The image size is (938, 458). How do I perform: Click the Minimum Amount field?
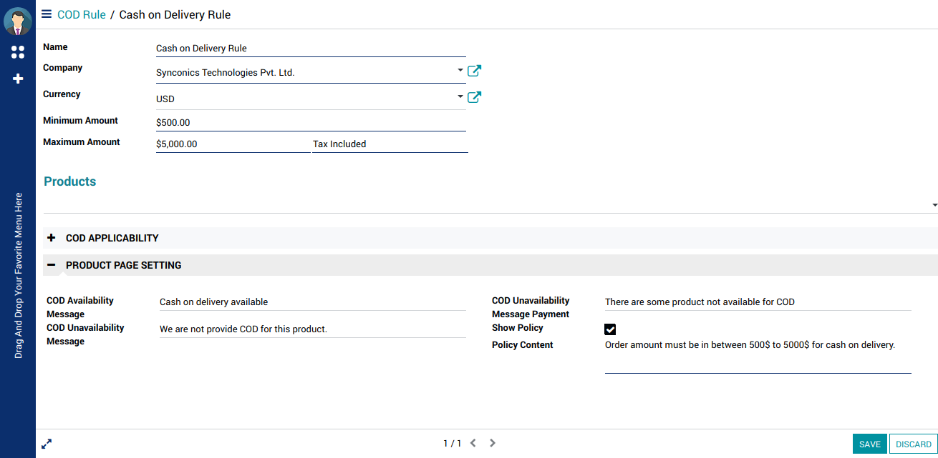coord(310,122)
